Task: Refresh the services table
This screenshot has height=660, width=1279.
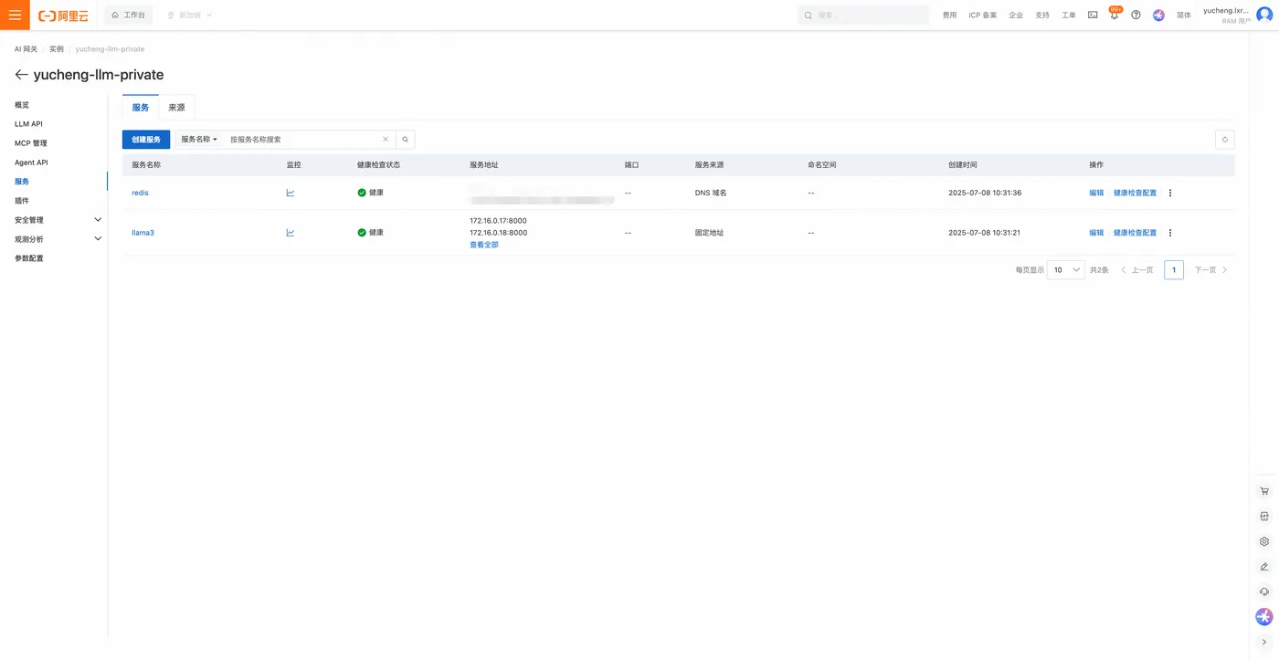Action: pos(1225,140)
